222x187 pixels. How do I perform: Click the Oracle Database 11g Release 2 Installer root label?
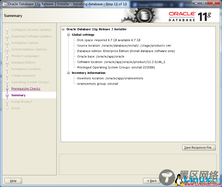point(96,29)
